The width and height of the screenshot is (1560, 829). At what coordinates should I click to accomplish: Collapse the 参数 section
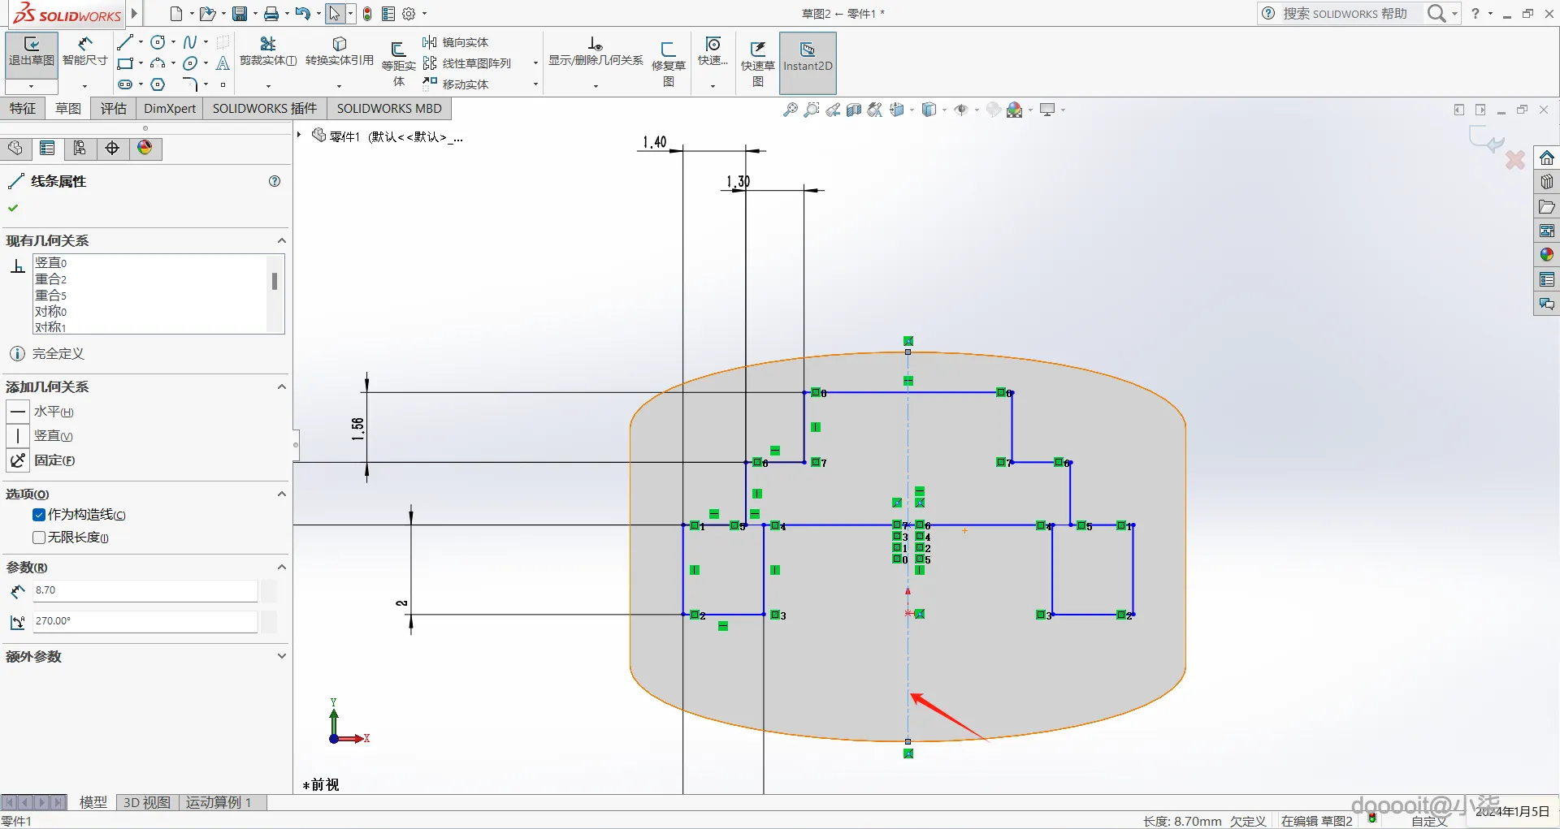[282, 567]
